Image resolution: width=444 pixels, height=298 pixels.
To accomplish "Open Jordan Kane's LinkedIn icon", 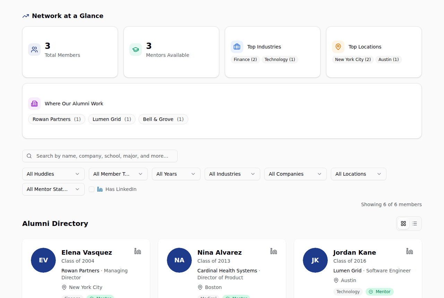I will 410,251.
